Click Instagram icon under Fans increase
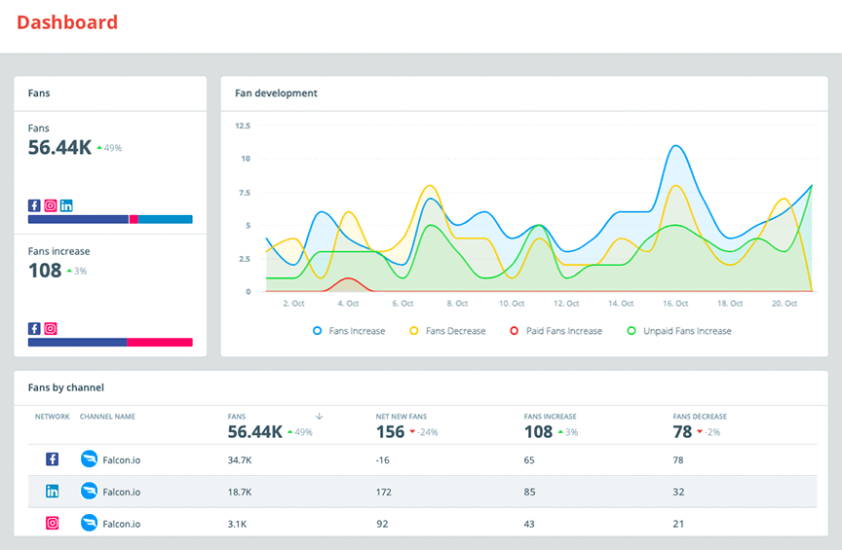The image size is (842, 550). [x=51, y=328]
